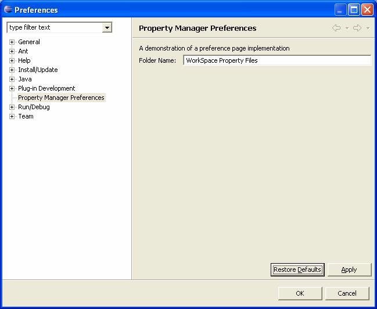Select Run/Debug preferences category

click(34, 107)
